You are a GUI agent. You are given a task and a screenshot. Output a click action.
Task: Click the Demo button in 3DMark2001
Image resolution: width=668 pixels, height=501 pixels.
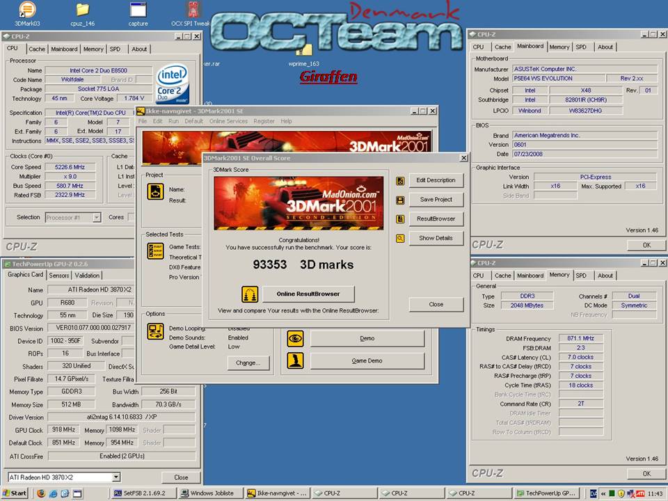click(x=367, y=339)
